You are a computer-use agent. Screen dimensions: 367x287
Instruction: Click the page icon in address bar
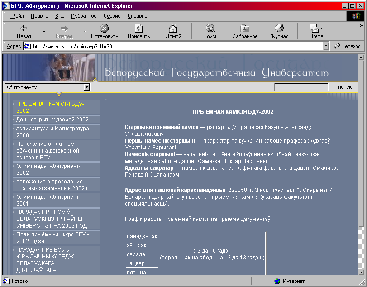coord(28,46)
